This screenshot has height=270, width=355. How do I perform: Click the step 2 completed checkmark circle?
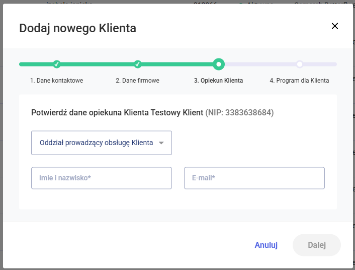coord(138,64)
